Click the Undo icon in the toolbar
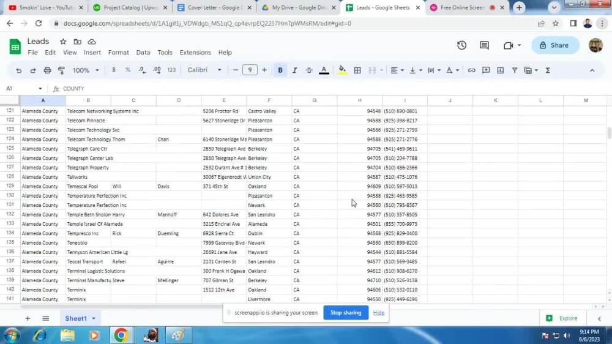 point(18,70)
